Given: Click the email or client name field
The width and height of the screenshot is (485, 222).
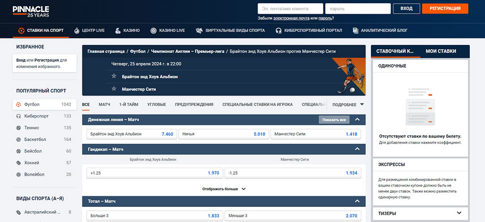Looking at the screenshot, I should click(290, 9).
